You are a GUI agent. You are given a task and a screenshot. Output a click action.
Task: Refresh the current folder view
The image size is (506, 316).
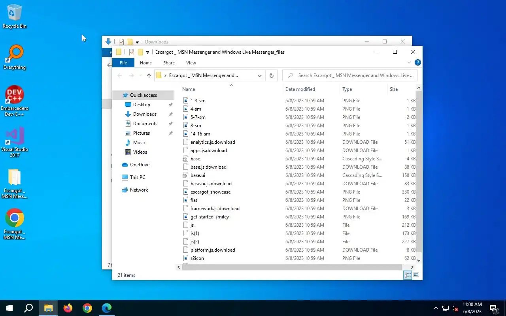click(271, 75)
